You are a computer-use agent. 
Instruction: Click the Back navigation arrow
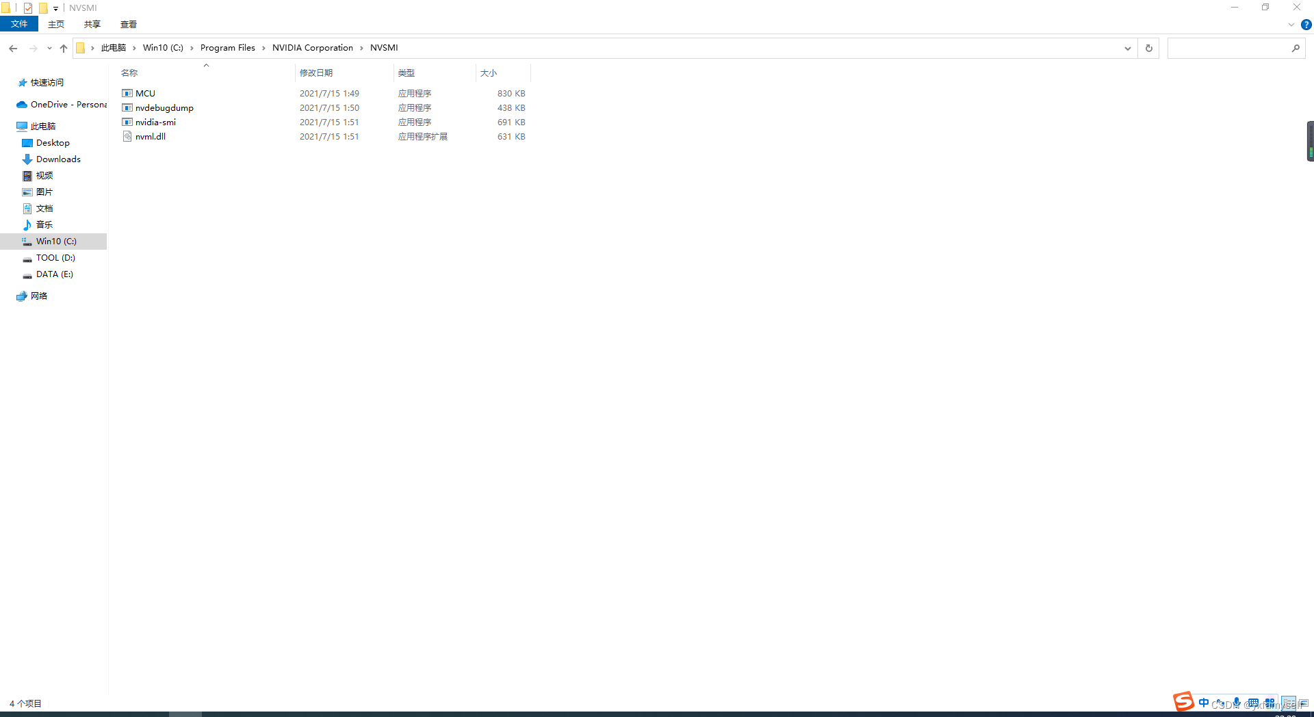pyautogui.click(x=13, y=48)
